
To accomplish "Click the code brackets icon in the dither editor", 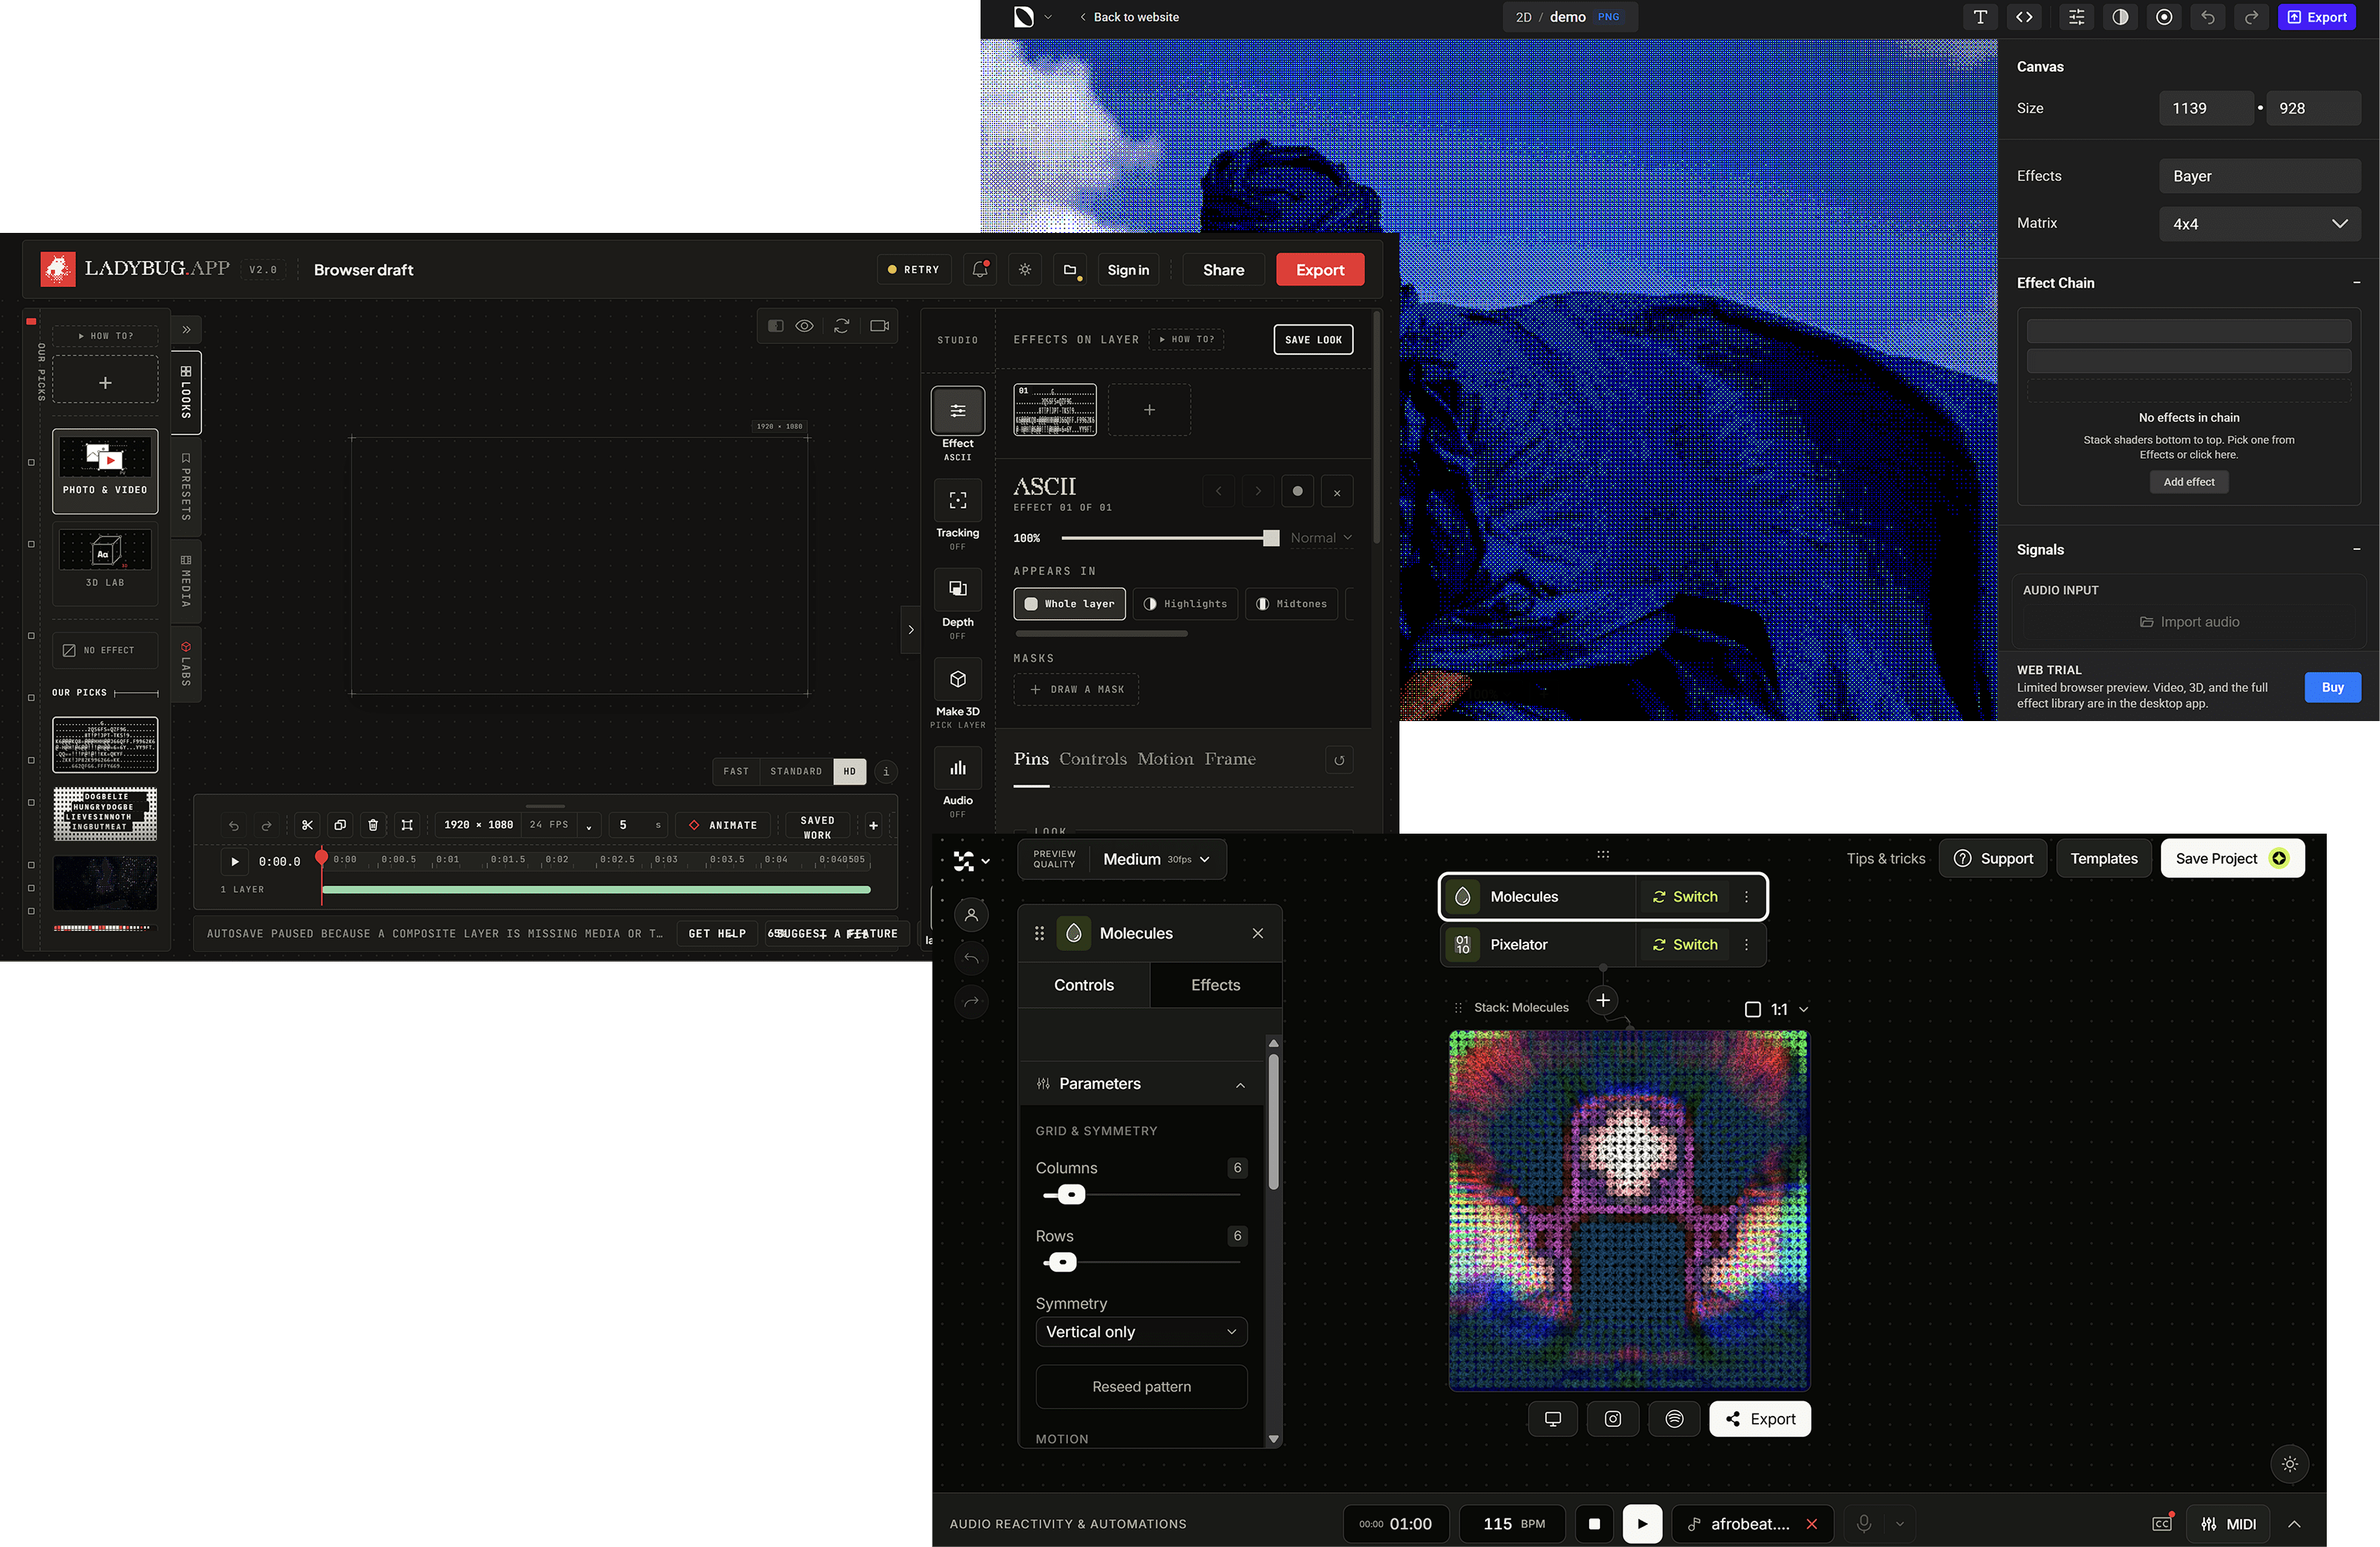I will 2024,17.
